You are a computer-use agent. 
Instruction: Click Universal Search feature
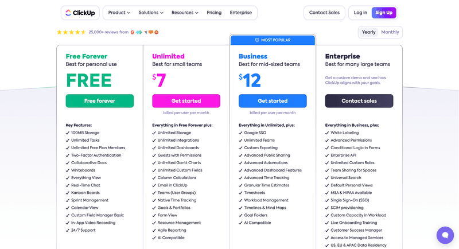tap(346, 178)
